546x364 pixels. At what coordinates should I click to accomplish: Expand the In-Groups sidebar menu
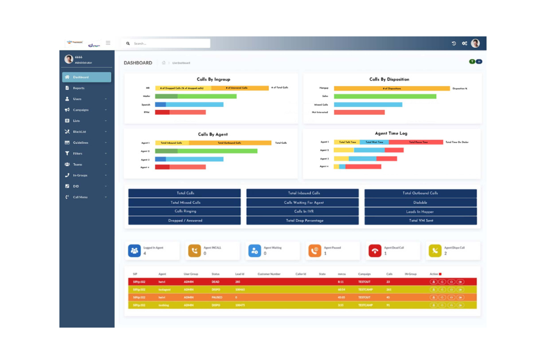pyautogui.click(x=86, y=175)
